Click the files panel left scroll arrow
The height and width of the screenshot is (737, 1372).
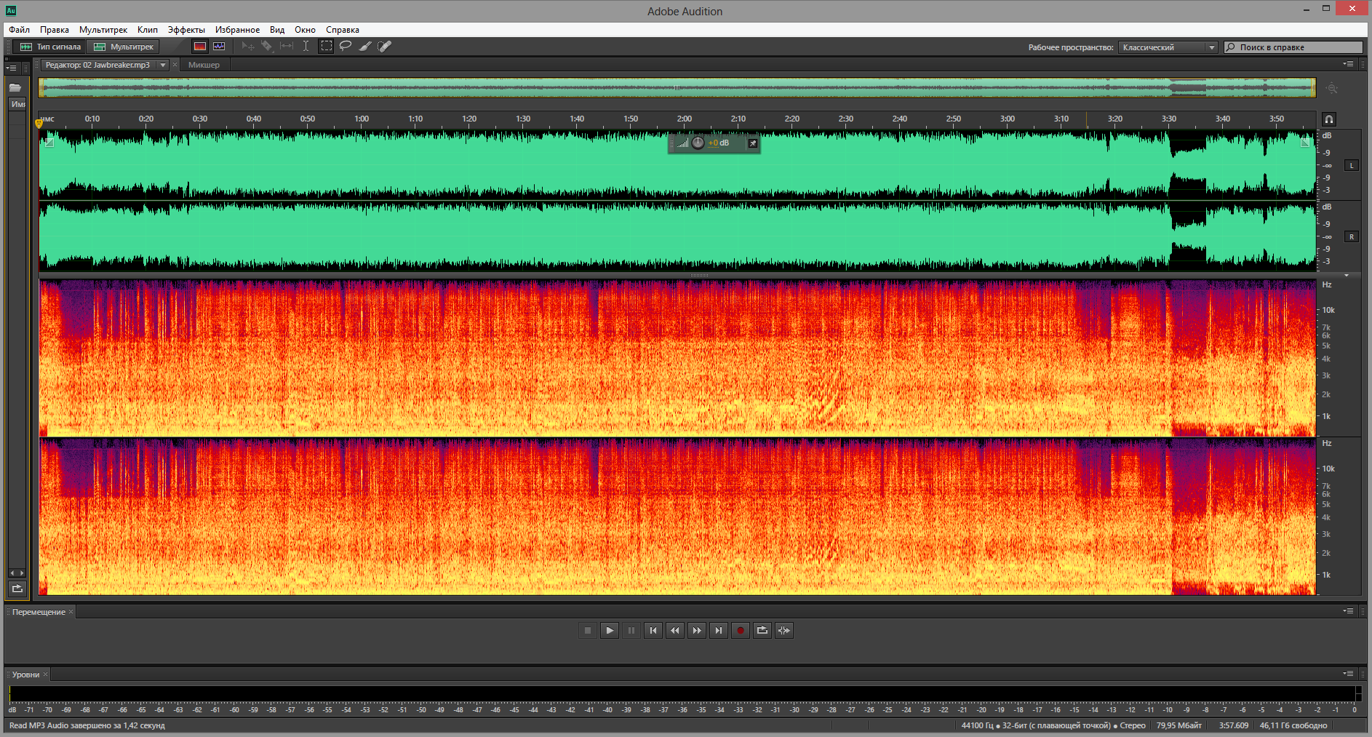coord(12,573)
